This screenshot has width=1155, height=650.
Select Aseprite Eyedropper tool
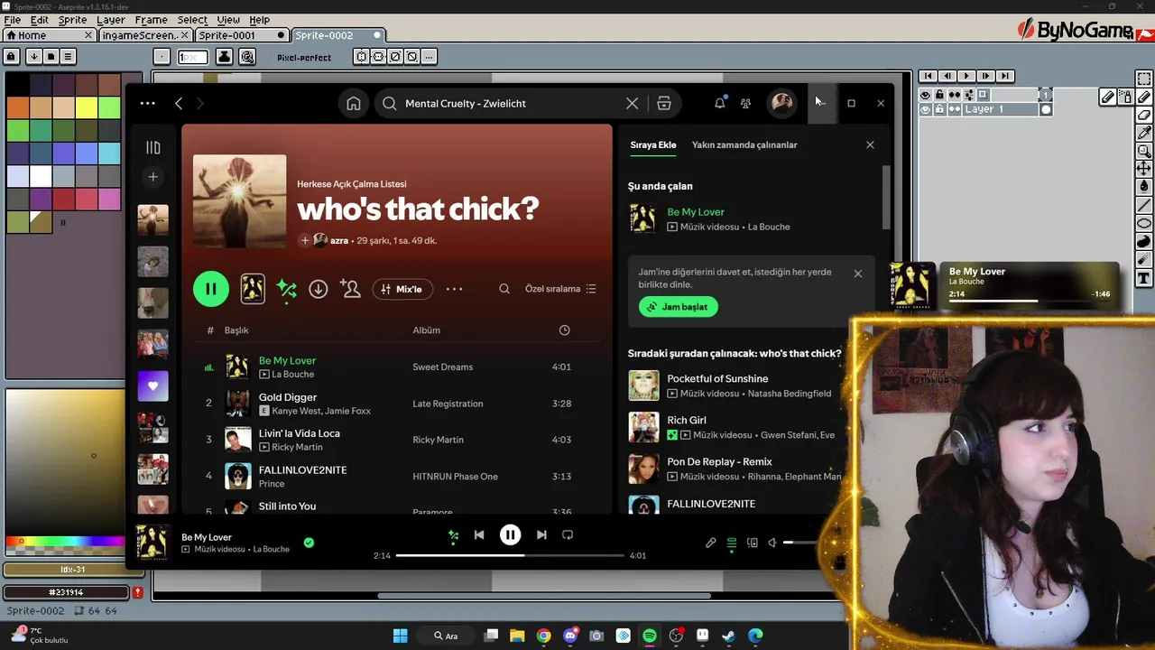pyautogui.click(x=1144, y=133)
